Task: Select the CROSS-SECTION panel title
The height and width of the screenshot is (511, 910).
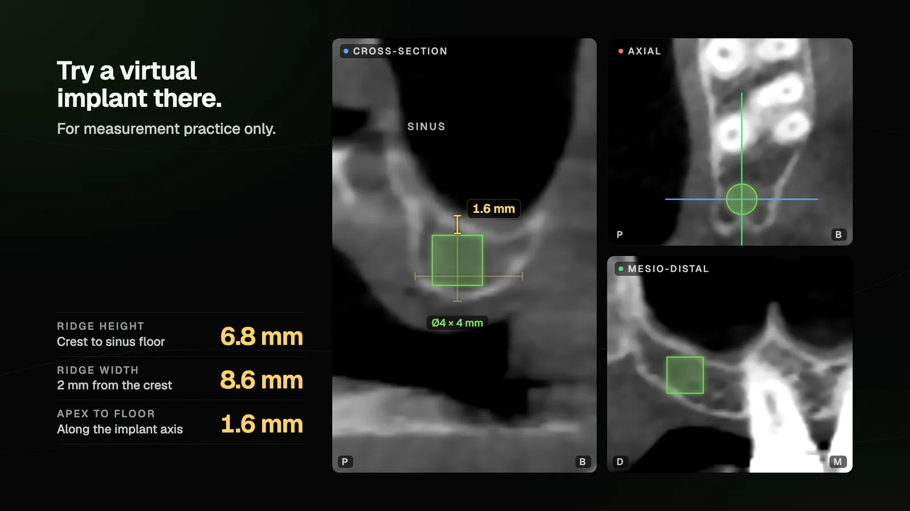Action: point(400,51)
